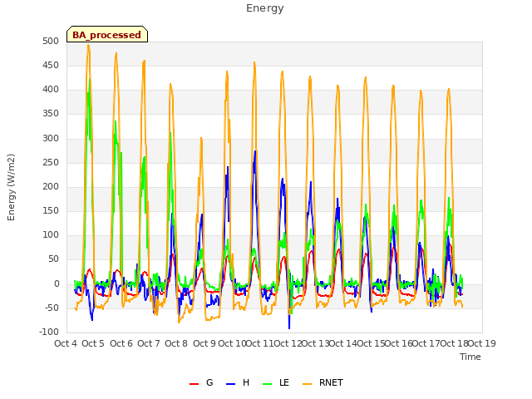Select the Energy chart title
This screenshot has height=399, width=532.
(x=265, y=8)
